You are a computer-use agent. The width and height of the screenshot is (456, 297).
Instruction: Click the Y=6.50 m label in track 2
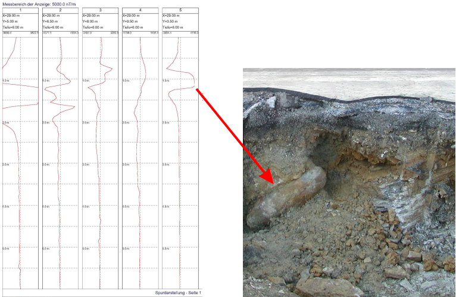click(x=51, y=21)
